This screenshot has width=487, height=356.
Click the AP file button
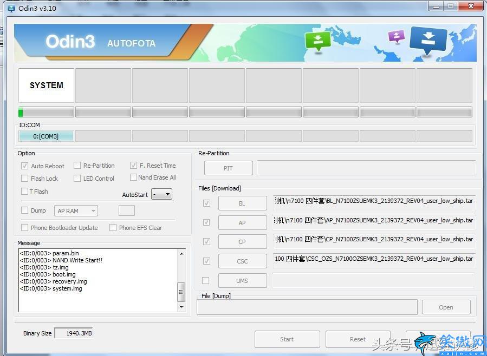(x=243, y=223)
